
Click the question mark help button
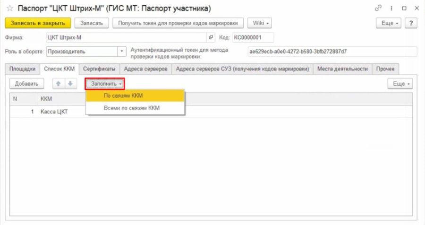tap(411, 23)
